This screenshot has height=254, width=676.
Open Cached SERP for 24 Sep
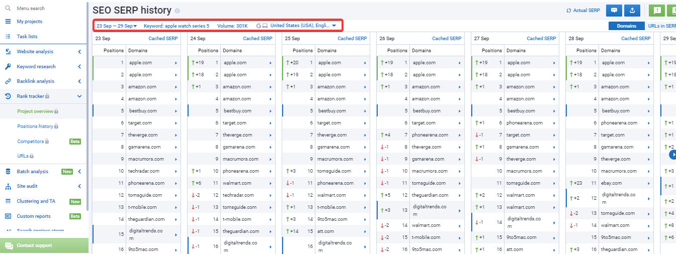(258, 39)
